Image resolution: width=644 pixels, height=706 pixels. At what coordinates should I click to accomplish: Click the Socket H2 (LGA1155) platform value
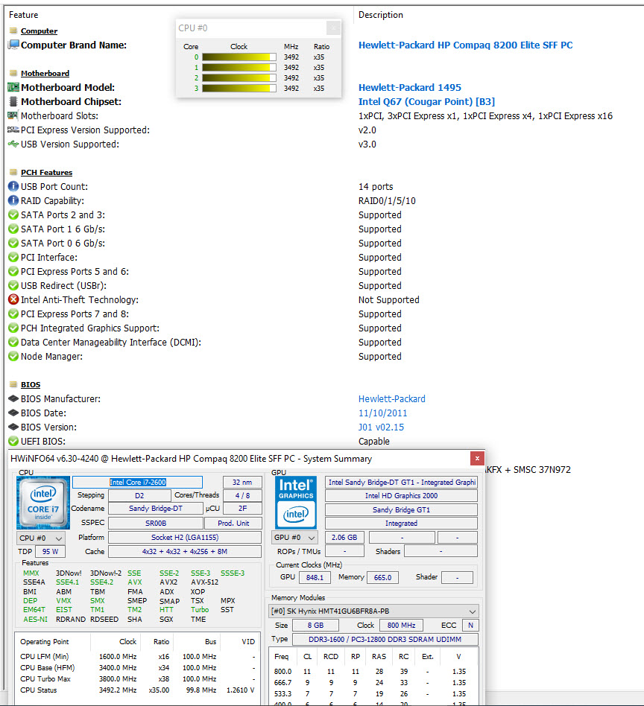[185, 538]
